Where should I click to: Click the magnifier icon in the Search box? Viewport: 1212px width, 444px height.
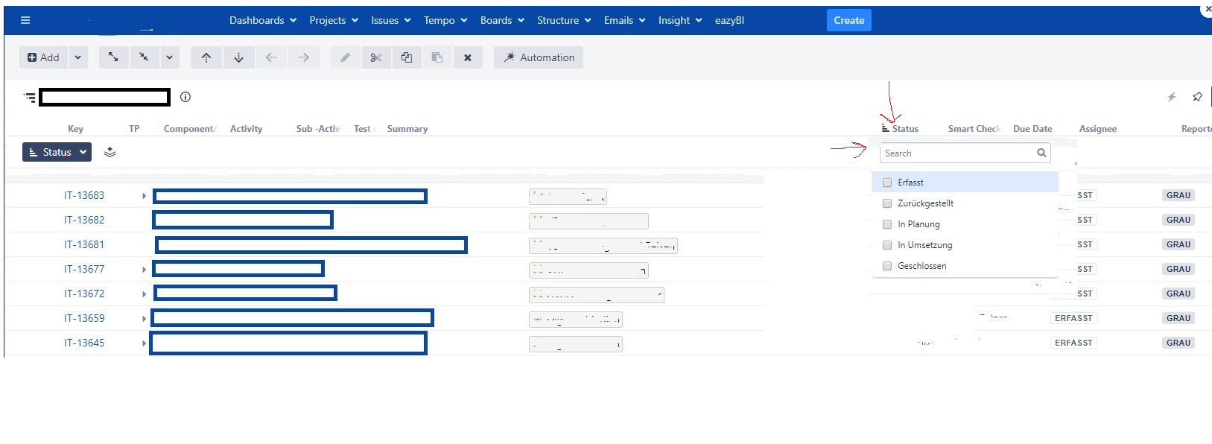pyautogui.click(x=1041, y=153)
